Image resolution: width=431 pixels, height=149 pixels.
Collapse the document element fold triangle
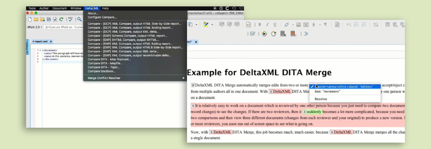tap(40, 50)
